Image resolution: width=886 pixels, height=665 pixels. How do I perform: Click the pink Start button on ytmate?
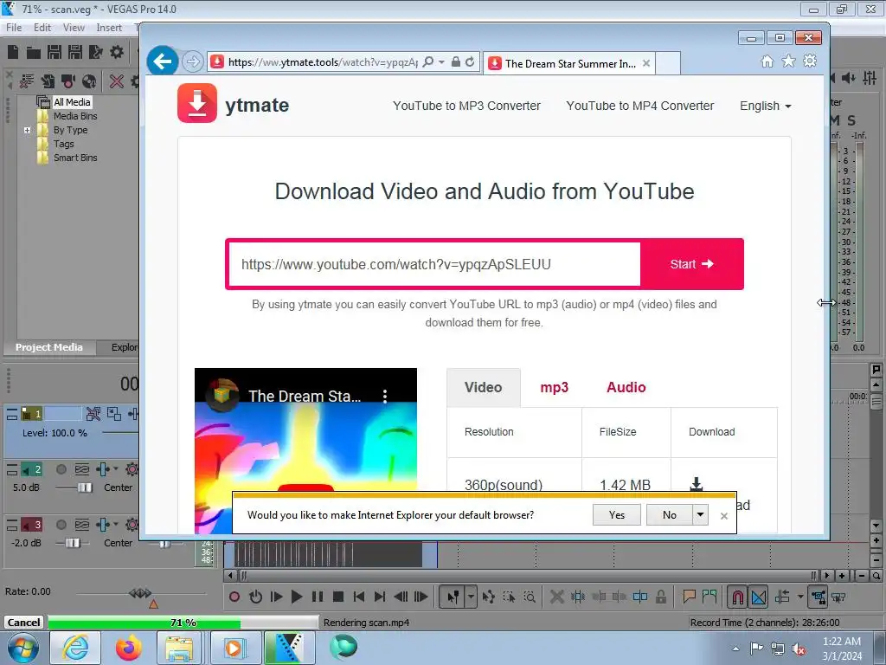tap(691, 264)
